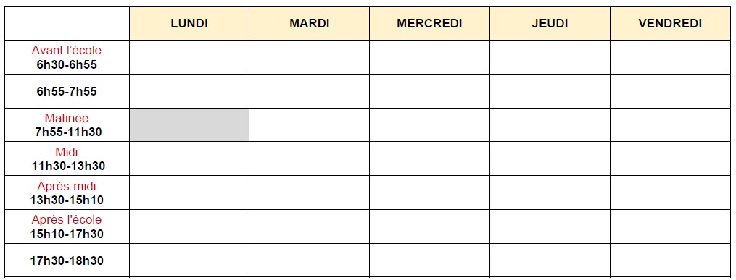
Task: Select the 17h30-18h30 row label
Action: 67,260
